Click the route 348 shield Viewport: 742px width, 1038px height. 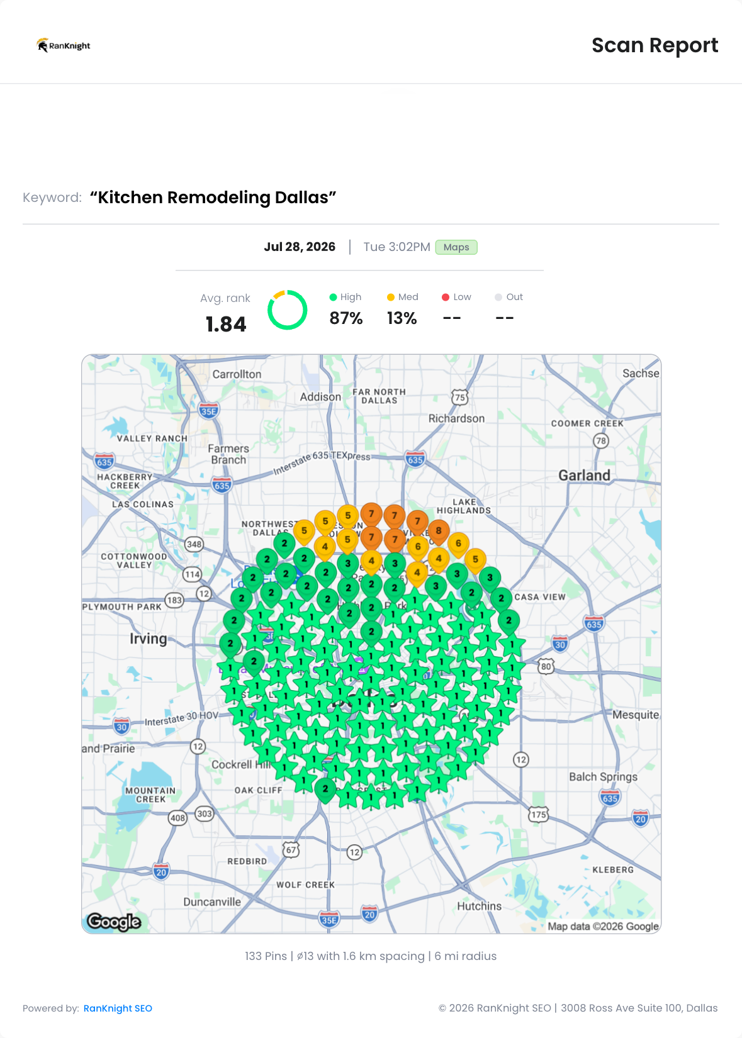[194, 544]
